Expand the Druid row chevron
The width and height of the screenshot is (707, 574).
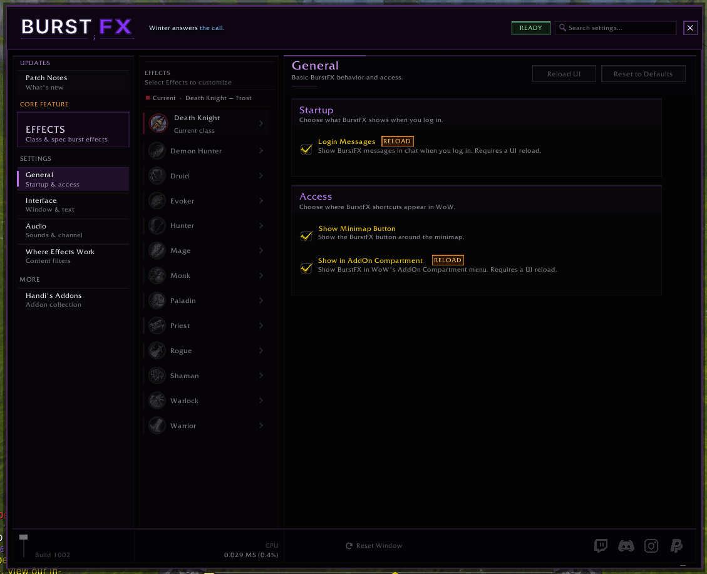261,176
